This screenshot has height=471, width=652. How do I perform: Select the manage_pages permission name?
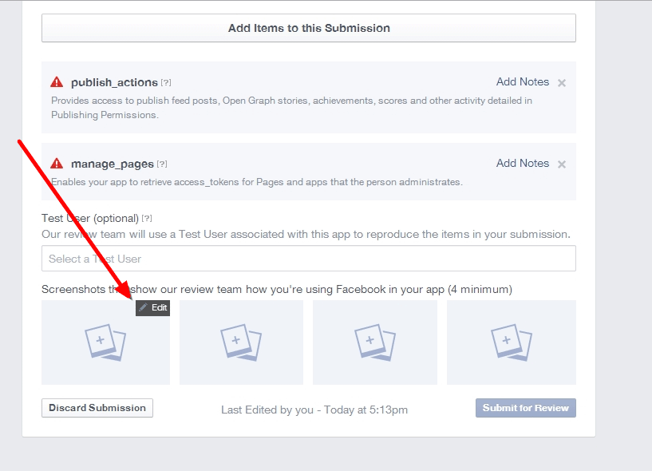pos(113,164)
